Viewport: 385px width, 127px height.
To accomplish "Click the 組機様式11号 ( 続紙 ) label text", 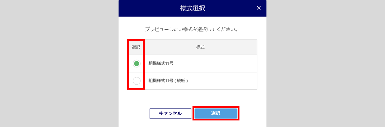I will point(168,81).
